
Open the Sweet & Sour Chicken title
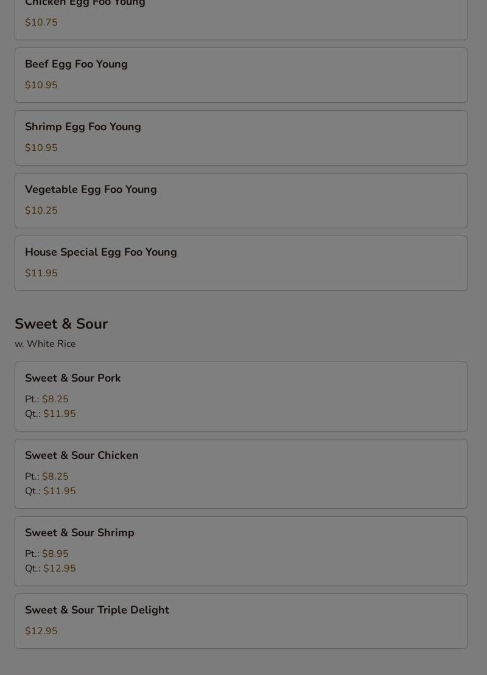[82, 455]
